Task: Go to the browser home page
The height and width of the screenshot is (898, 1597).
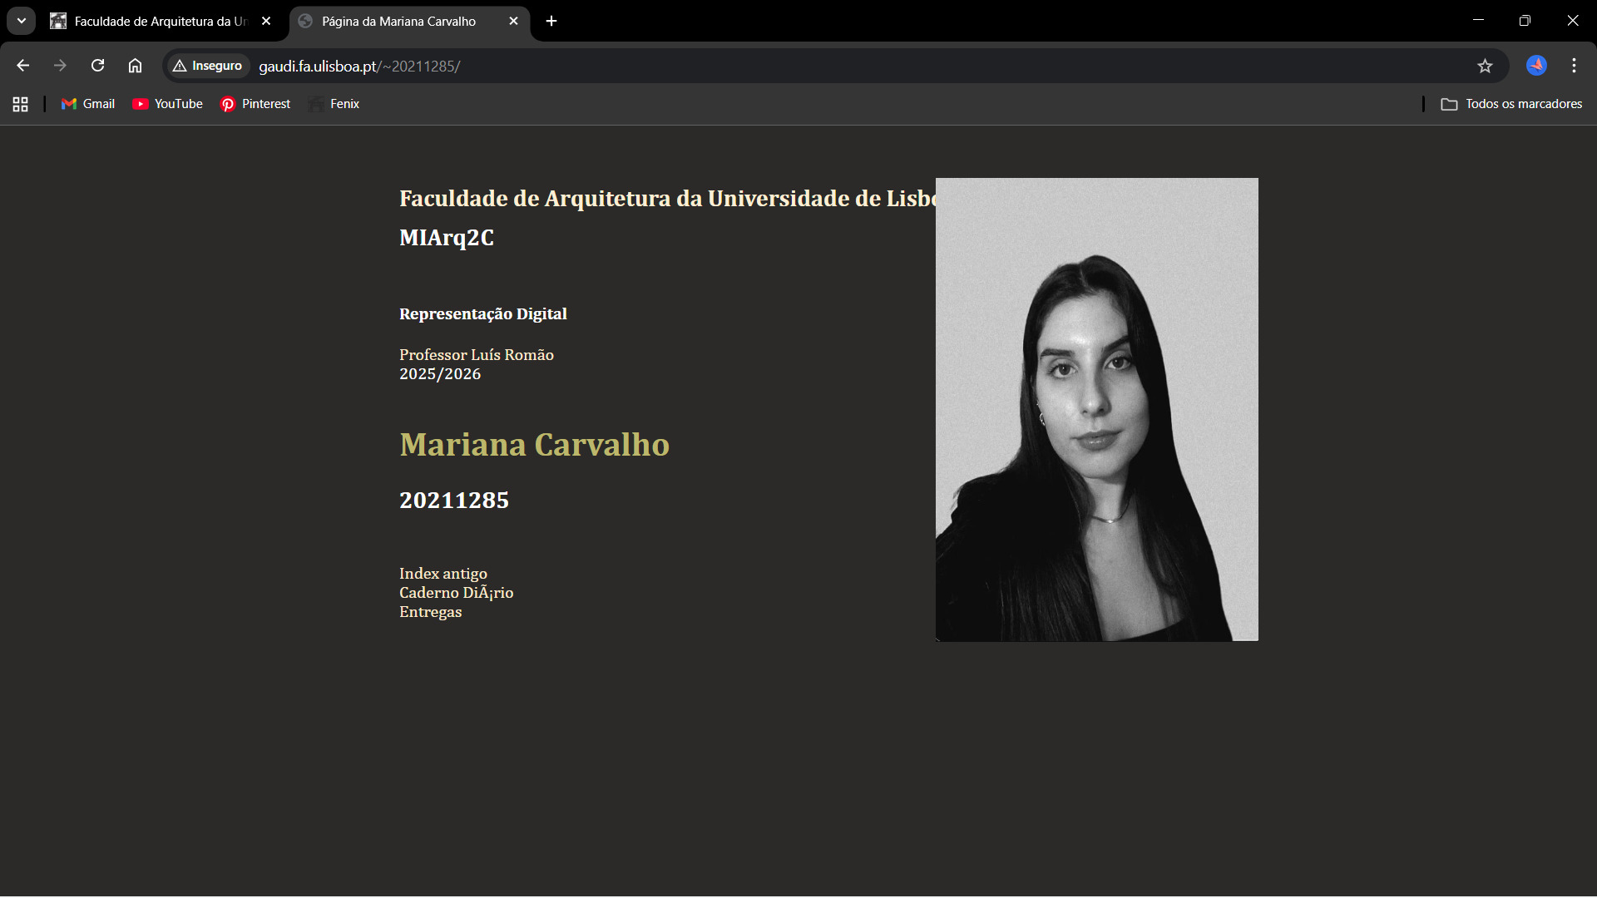Action: (x=135, y=66)
